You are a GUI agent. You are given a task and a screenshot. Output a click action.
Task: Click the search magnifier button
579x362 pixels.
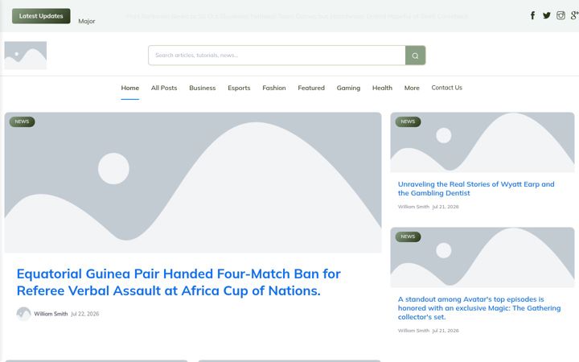(416, 56)
